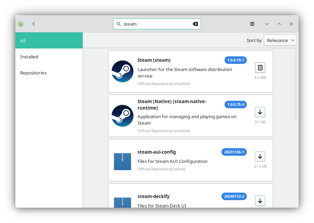Go back with the left arrow button

click(x=34, y=24)
